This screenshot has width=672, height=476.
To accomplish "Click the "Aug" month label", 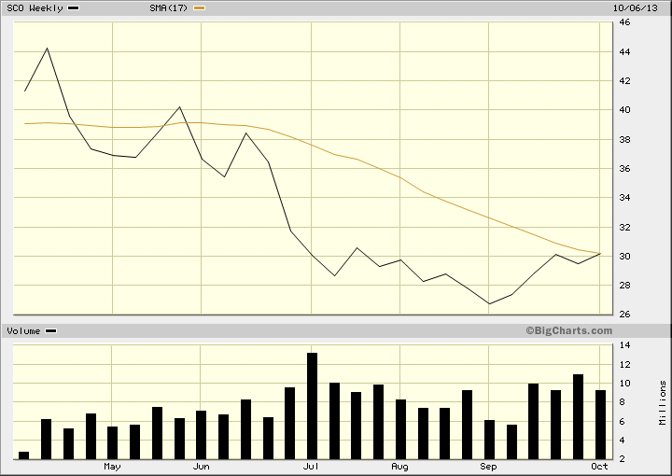I will 399,466.
